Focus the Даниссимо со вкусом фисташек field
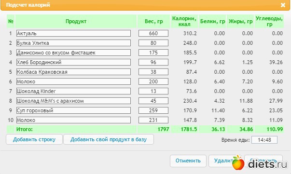 73,53
